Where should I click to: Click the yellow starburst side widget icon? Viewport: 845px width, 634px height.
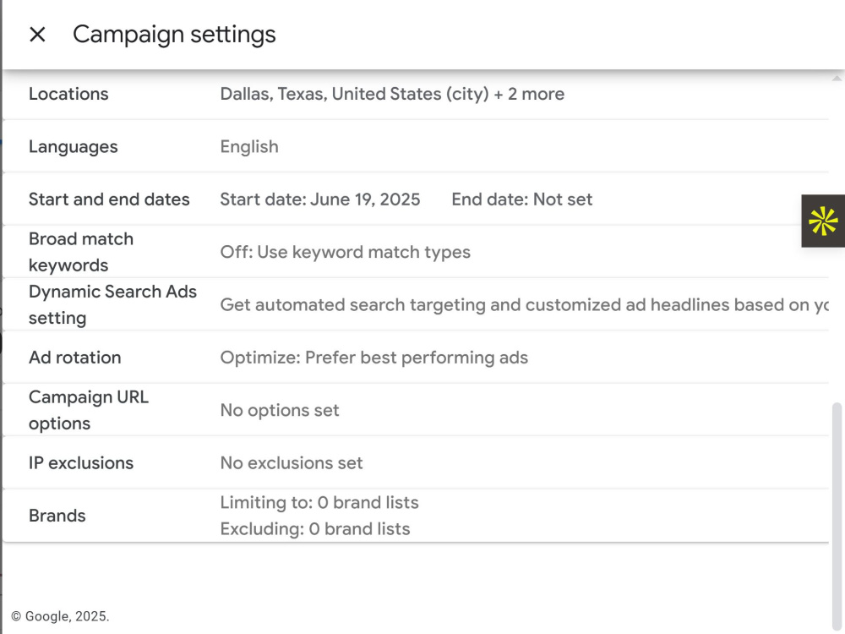pyautogui.click(x=823, y=221)
